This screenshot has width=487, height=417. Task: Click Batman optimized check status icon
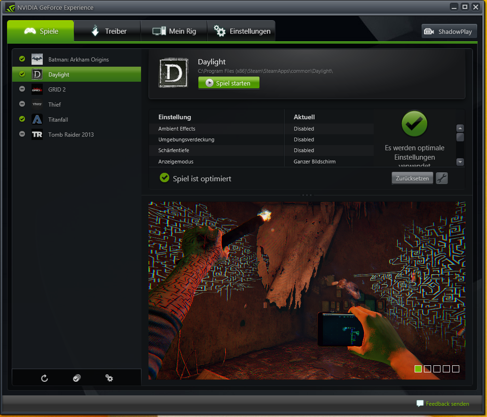22,59
